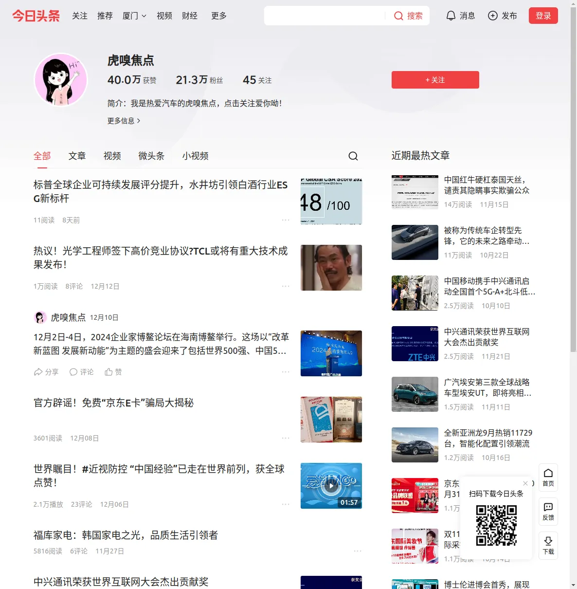The width and height of the screenshot is (577, 589).
Task: Click the 今日头条 logo
Action: pos(36,16)
